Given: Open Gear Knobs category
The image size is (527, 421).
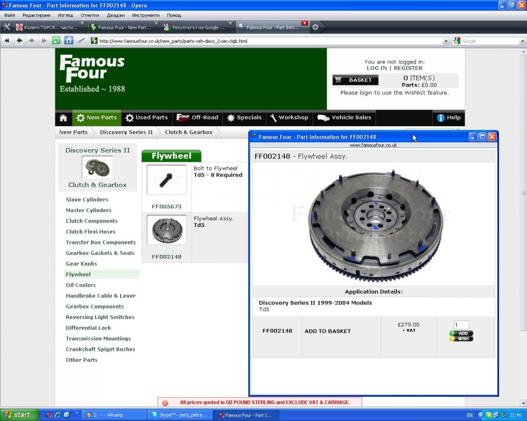Looking at the screenshot, I should click(81, 264).
